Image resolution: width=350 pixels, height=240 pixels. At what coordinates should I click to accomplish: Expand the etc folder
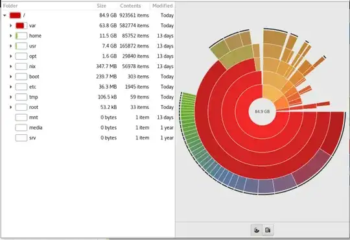(x=10, y=87)
